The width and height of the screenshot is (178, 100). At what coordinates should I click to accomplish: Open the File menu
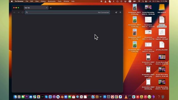coord(27,1)
